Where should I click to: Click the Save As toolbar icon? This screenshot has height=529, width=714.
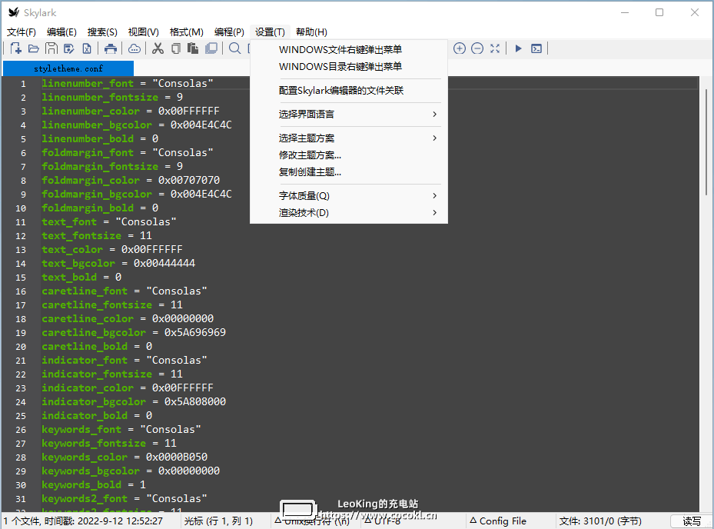[x=68, y=48]
